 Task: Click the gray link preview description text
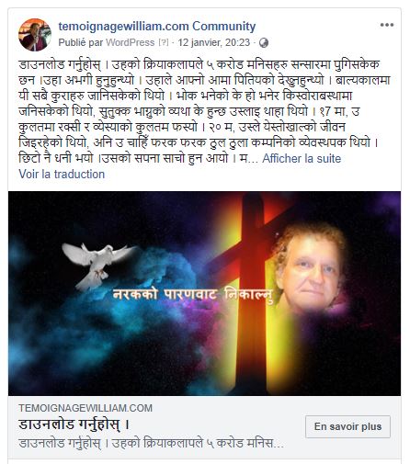coord(151,443)
